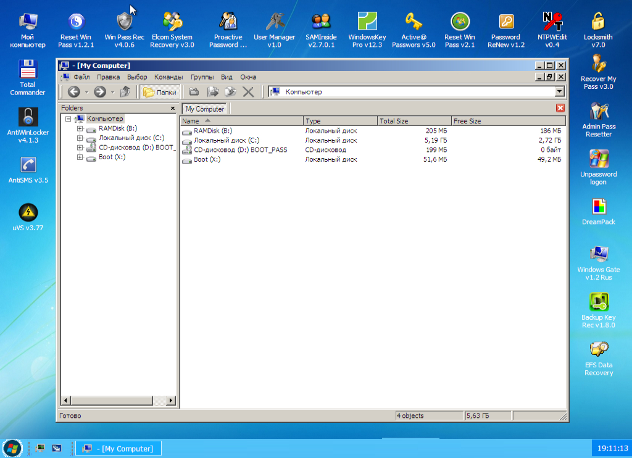Select the My Computer tab
This screenshot has height=458, width=632.
(x=205, y=109)
